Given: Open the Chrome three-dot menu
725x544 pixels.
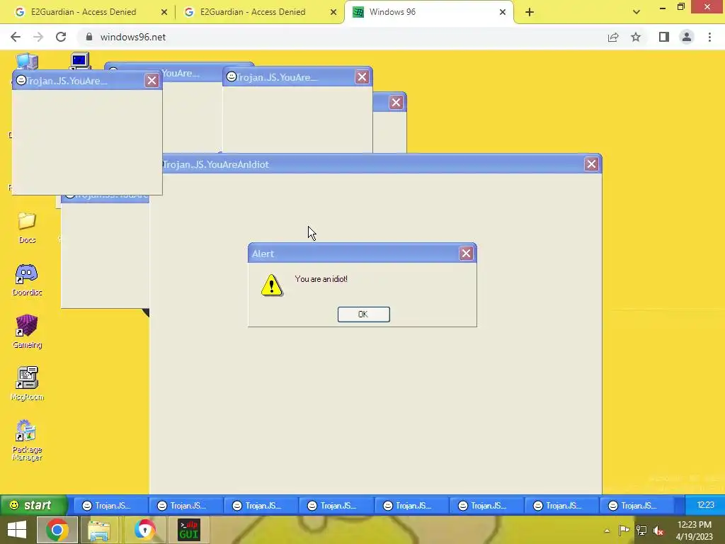Looking at the screenshot, I should 709,37.
